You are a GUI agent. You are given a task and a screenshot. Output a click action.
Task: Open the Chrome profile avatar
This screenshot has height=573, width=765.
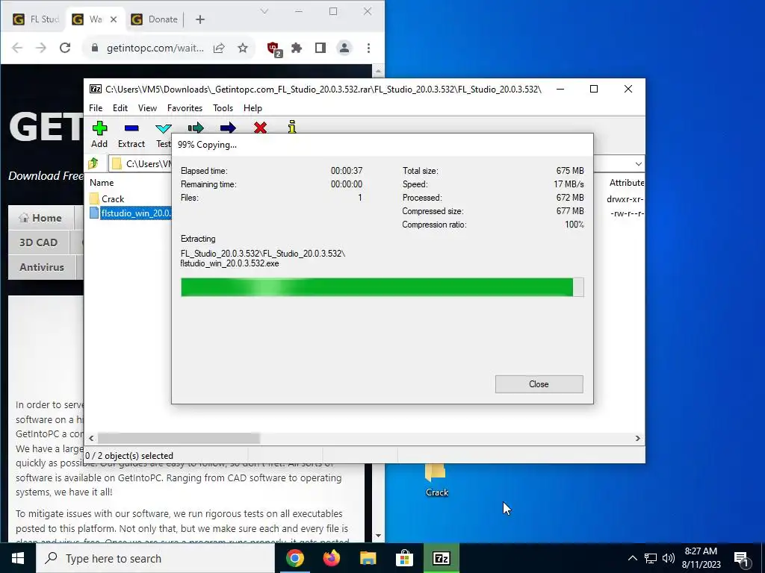344,48
